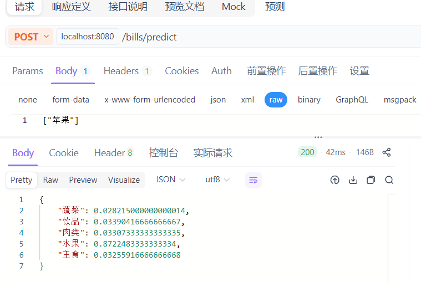Click the localhost:8080 base URL box
The width and height of the screenshot is (421, 282).
pyautogui.click(x=88, y=37)
